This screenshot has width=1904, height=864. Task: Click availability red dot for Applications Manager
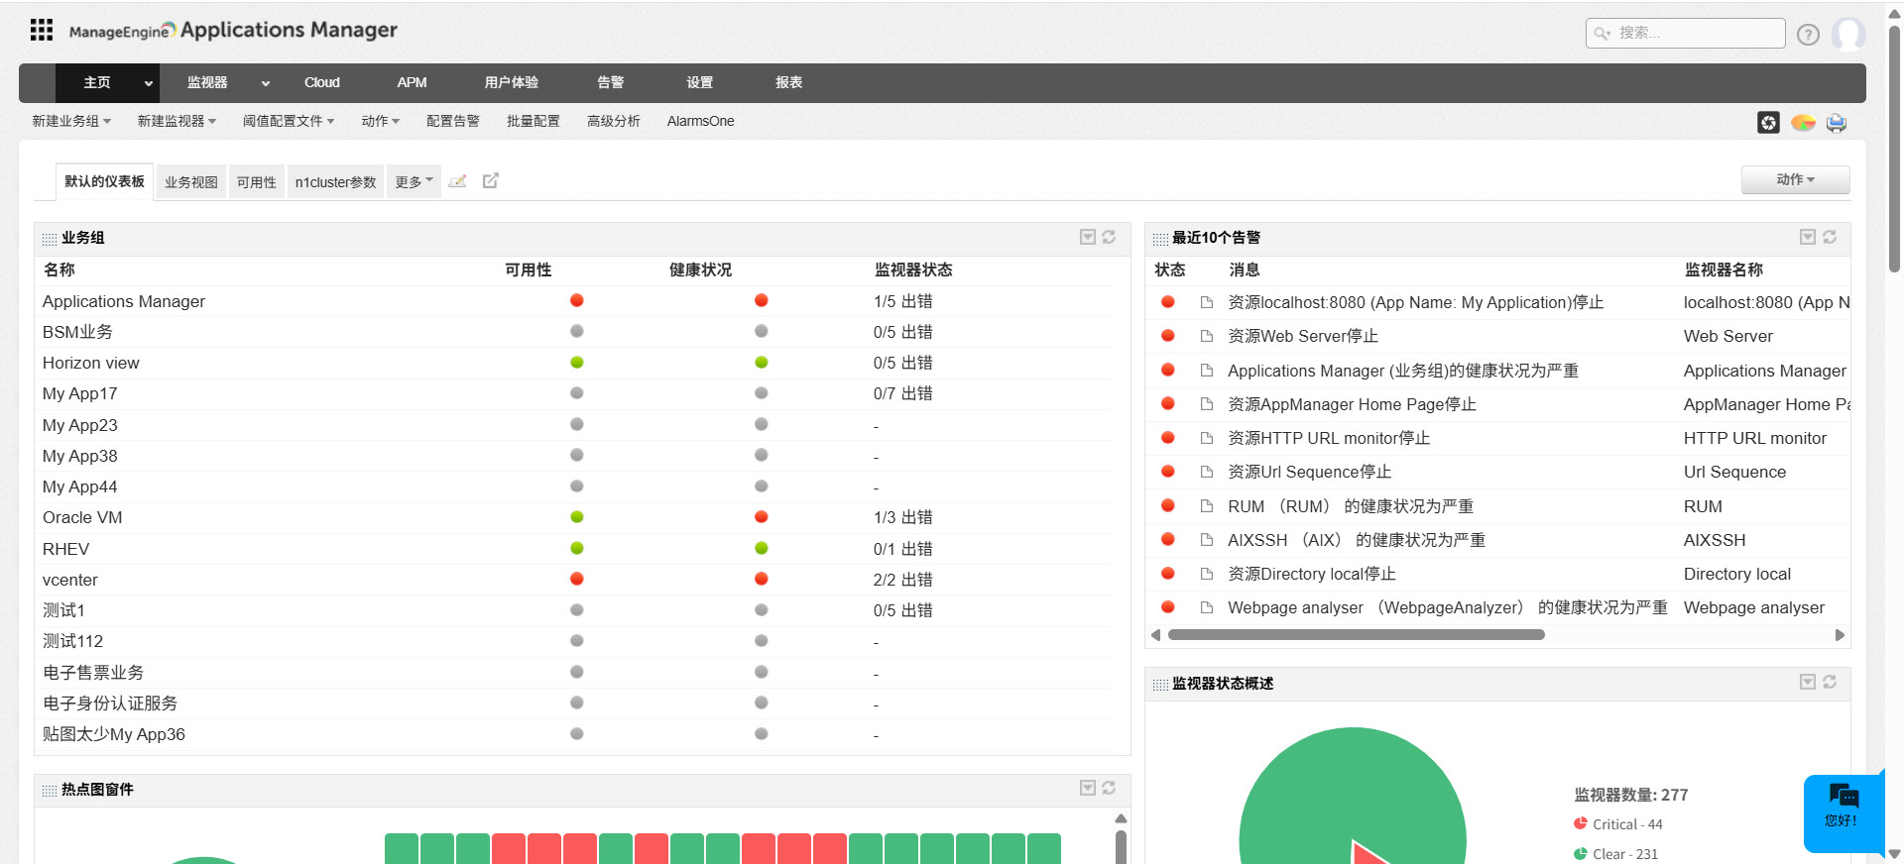point(577,300)
